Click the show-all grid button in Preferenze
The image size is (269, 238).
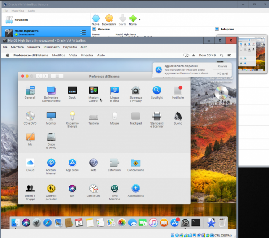(x=57, y=76)
